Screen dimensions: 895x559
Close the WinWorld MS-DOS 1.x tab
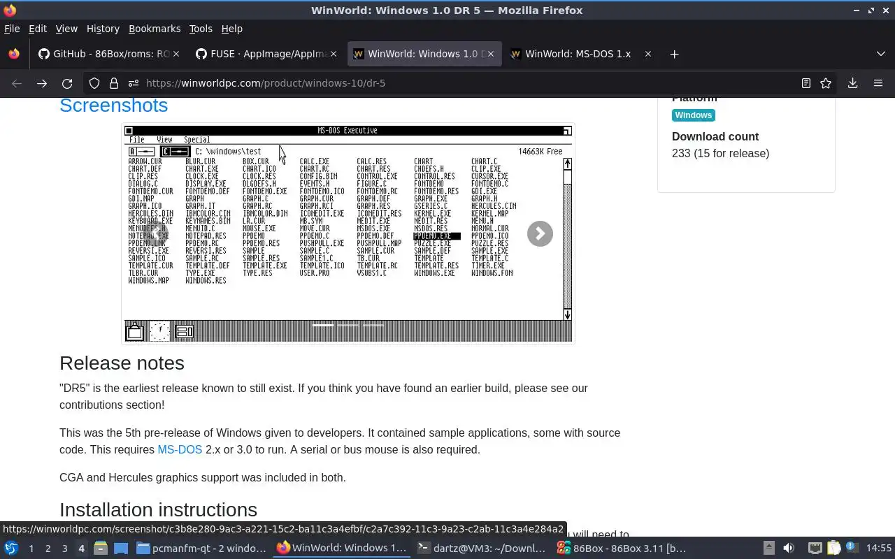coord(647,54)
